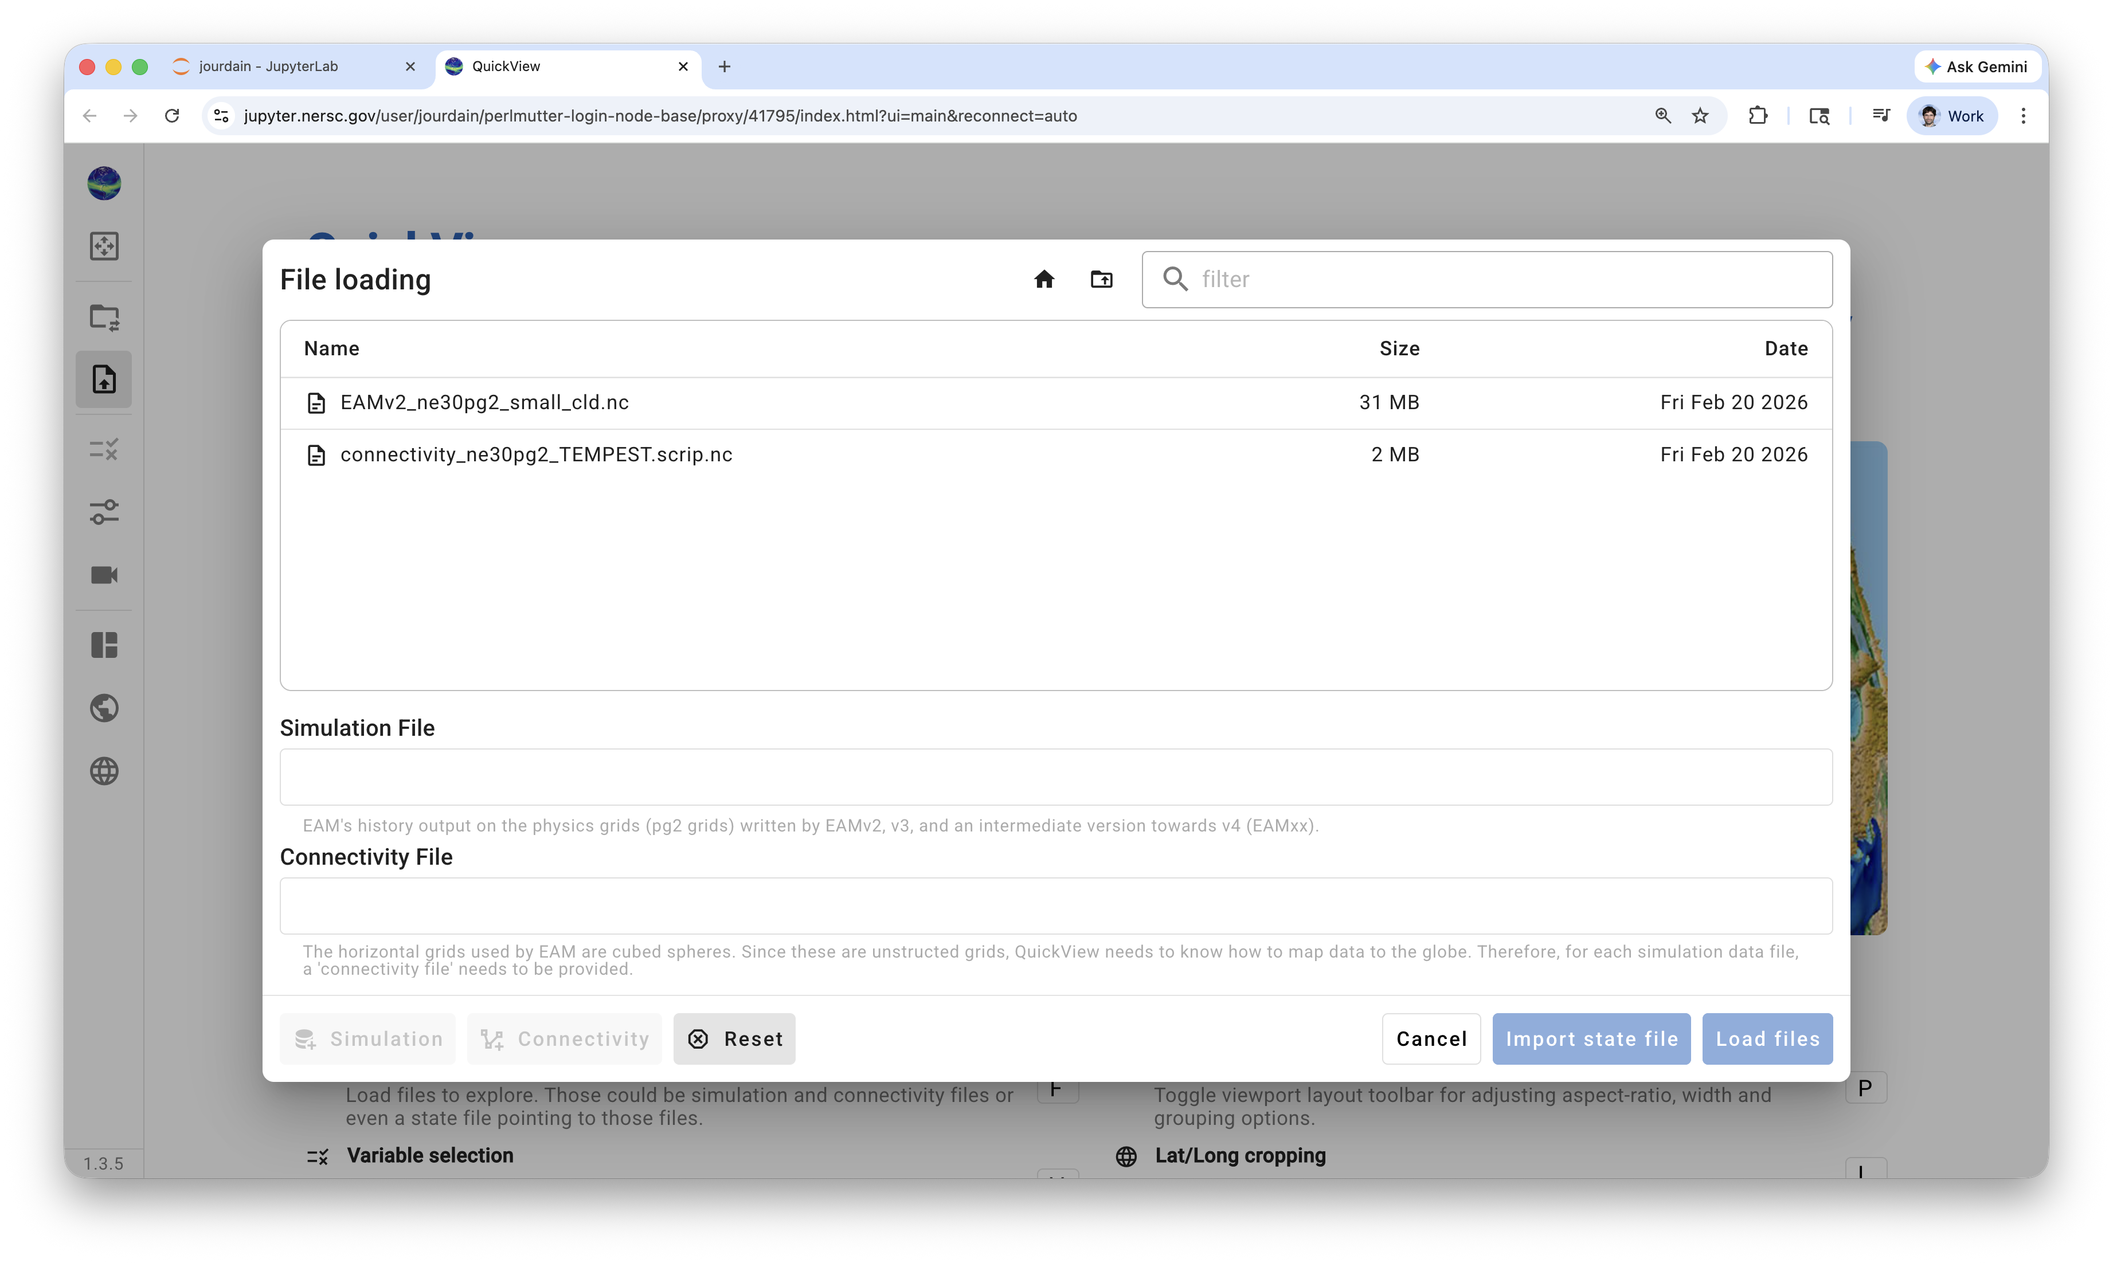Click the Cancel button
Screen dimensions: 2113x1263
(x=1430, y=1038)
